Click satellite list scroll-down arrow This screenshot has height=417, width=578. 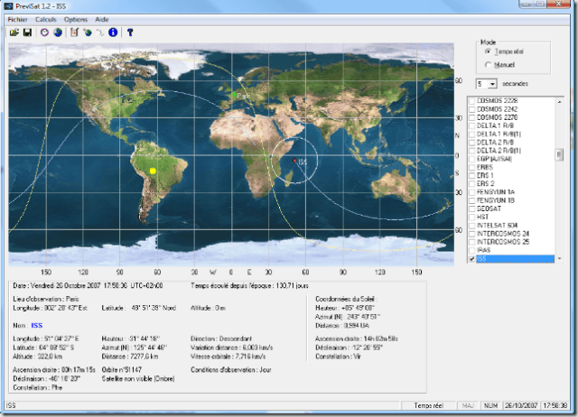click(x=560, y=258)
